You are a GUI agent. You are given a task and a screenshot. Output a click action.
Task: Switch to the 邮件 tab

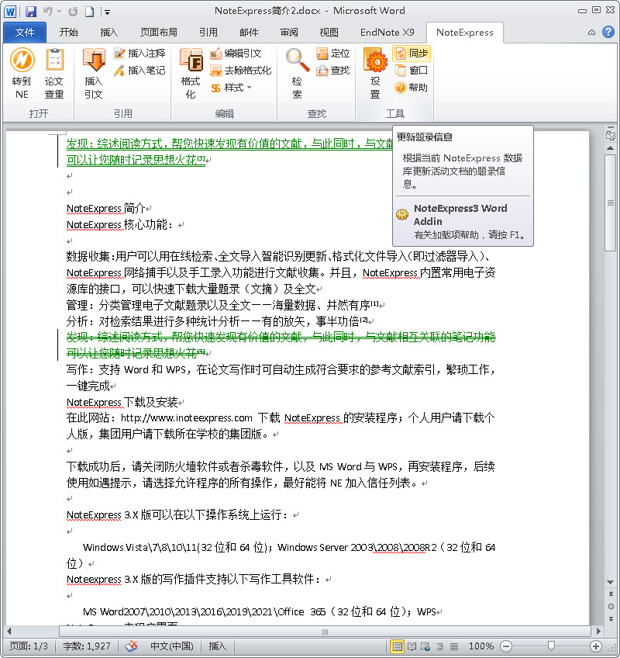coord(249,33)
